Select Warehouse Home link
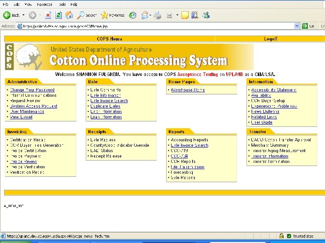 click(187, 90)
